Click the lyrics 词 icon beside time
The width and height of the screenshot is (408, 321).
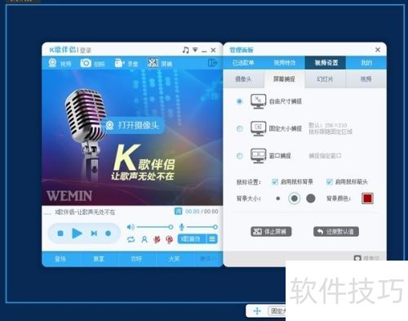point(178,212)
